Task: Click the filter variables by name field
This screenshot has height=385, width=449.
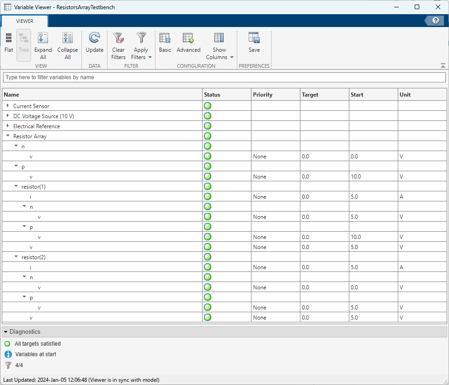Action: point(224,77)
